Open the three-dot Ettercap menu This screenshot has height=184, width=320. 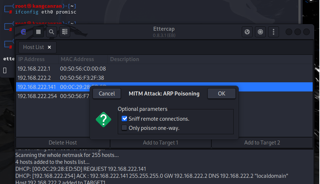[274, 32]
